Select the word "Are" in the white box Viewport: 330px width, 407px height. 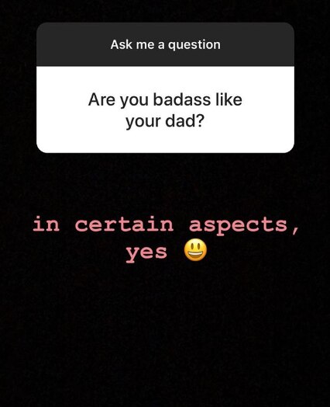tap(101, 99)
